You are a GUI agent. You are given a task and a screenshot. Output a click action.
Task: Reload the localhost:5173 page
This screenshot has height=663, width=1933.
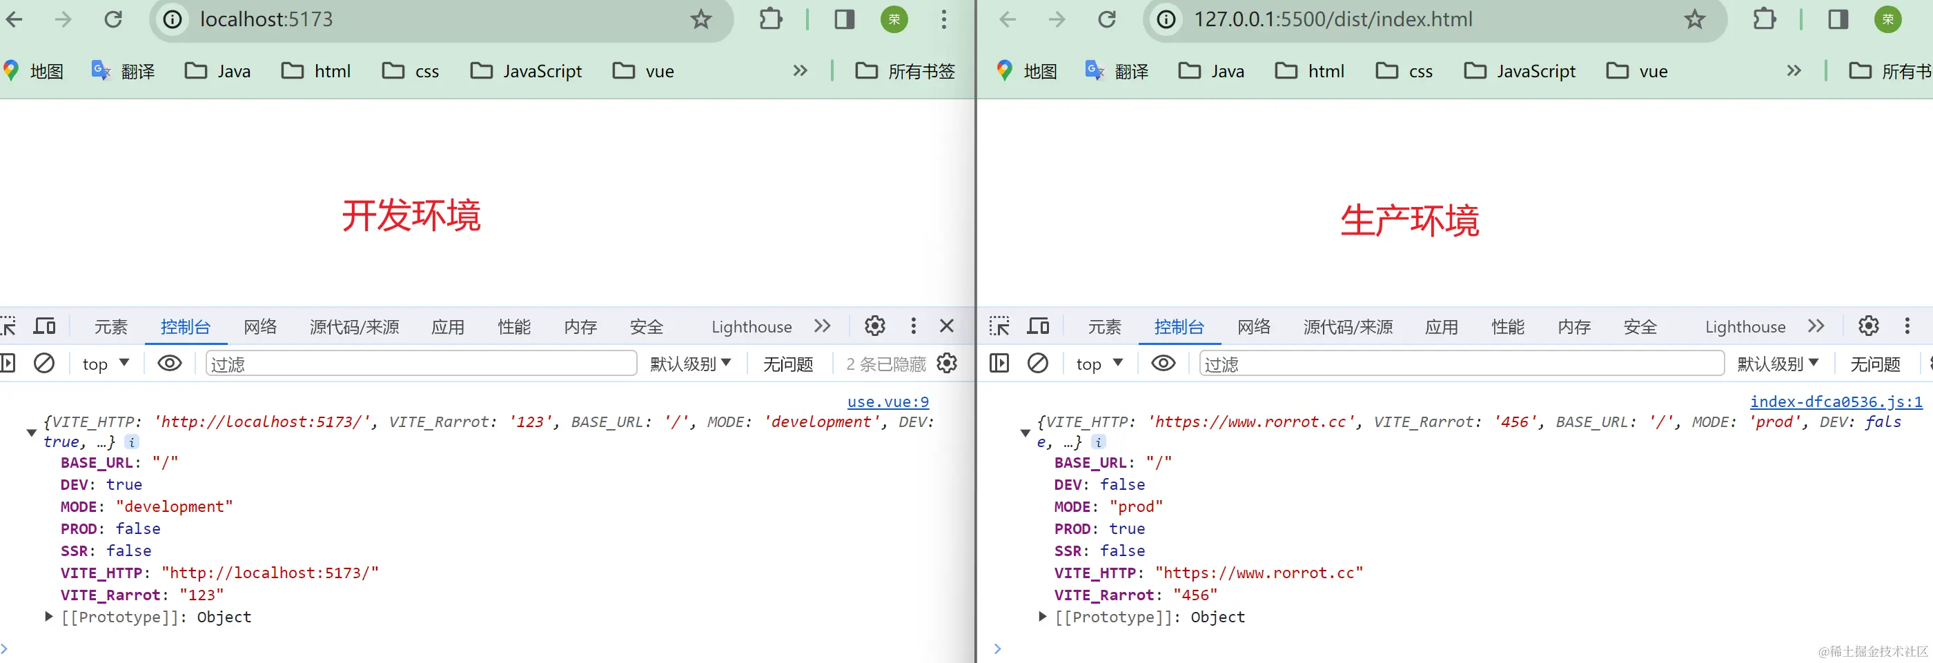point(112,19)
